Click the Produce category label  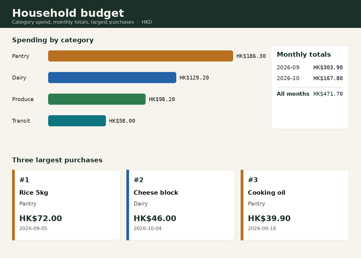(x=23, y=99)
